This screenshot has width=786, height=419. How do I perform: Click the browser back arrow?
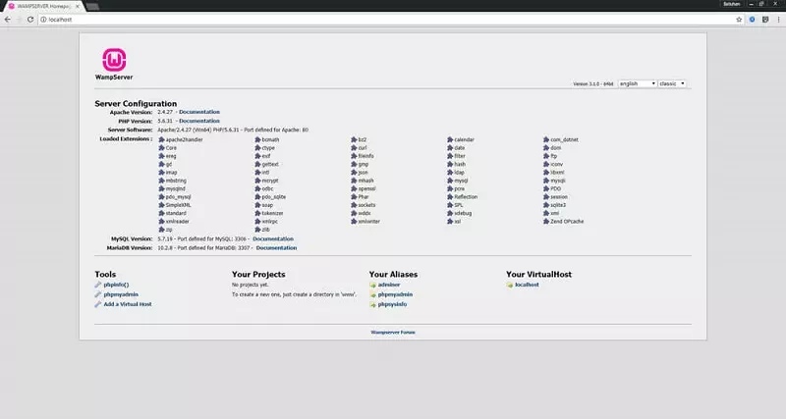point(9,18)
